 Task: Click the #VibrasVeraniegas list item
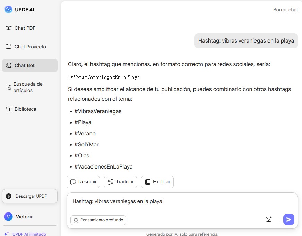98,111
